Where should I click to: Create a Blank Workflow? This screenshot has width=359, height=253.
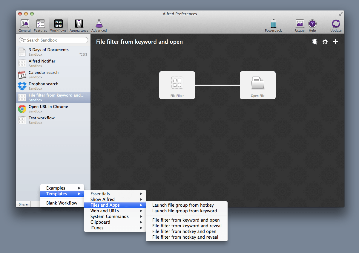[62, 203]
